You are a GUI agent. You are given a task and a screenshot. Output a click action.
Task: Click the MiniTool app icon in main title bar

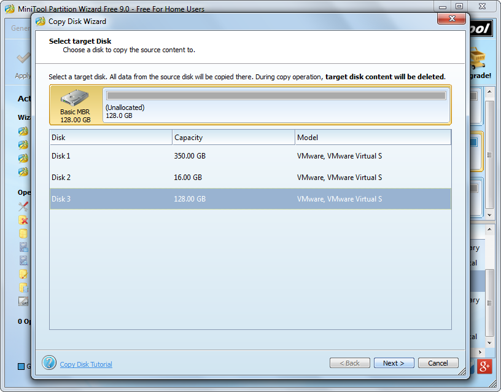[x=10, y=9]
